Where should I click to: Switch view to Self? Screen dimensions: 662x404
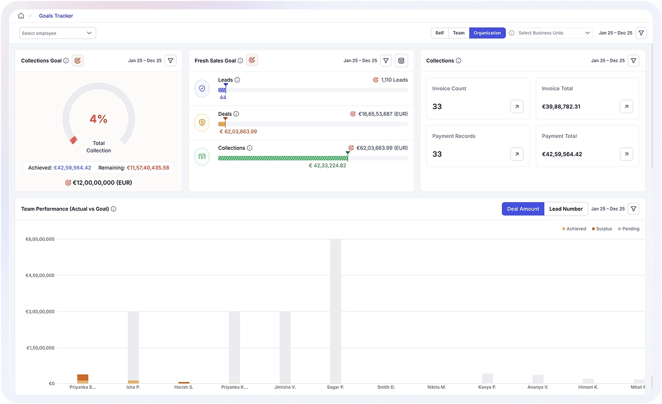[x=439, y=33]
